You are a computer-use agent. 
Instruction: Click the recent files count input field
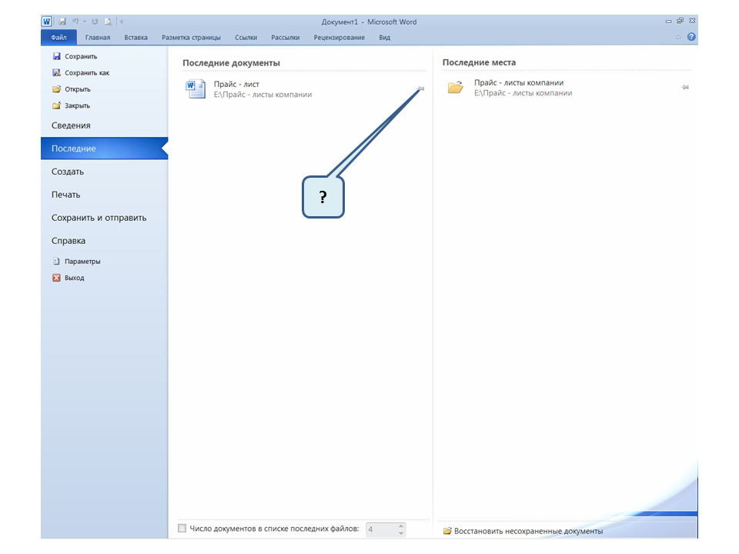click(x=380, y=529)
